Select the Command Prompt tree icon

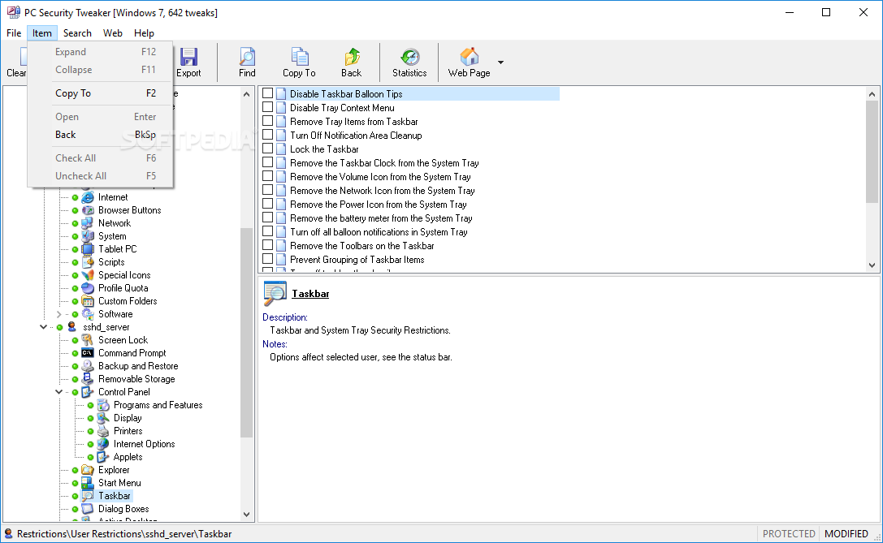[88, 353]
